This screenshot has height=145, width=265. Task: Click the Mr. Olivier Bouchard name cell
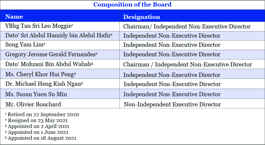click(x=33, y=104)
